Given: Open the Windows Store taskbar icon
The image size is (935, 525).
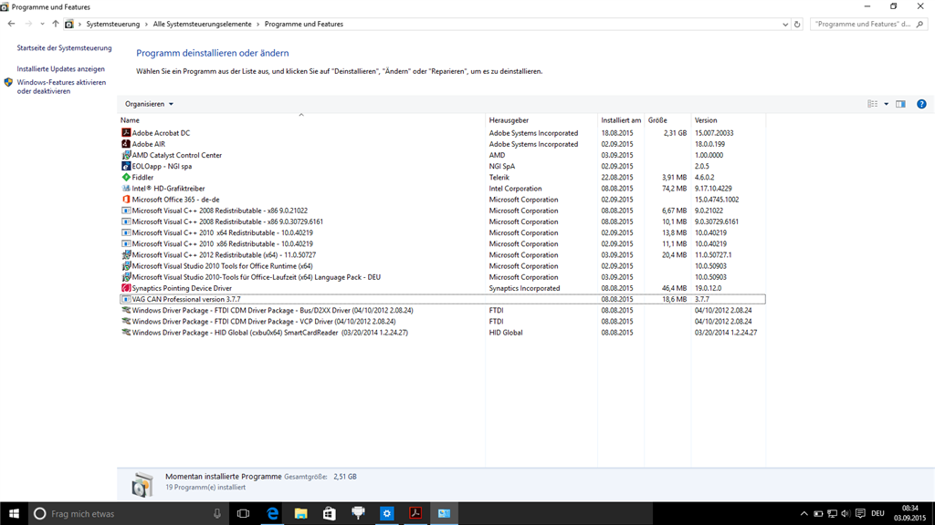Looking at the screenshot, I should point(329,513).
